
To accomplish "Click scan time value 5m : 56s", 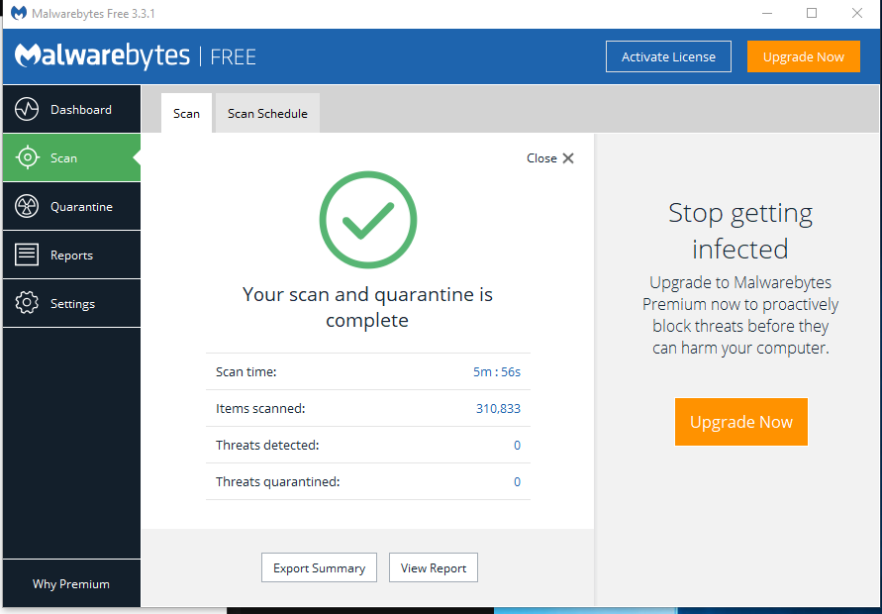I will 497,371.
